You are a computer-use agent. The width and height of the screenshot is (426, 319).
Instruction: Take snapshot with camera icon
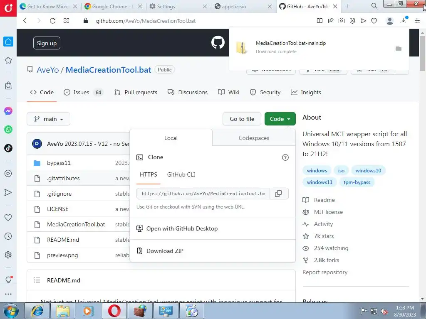point(342,21)
